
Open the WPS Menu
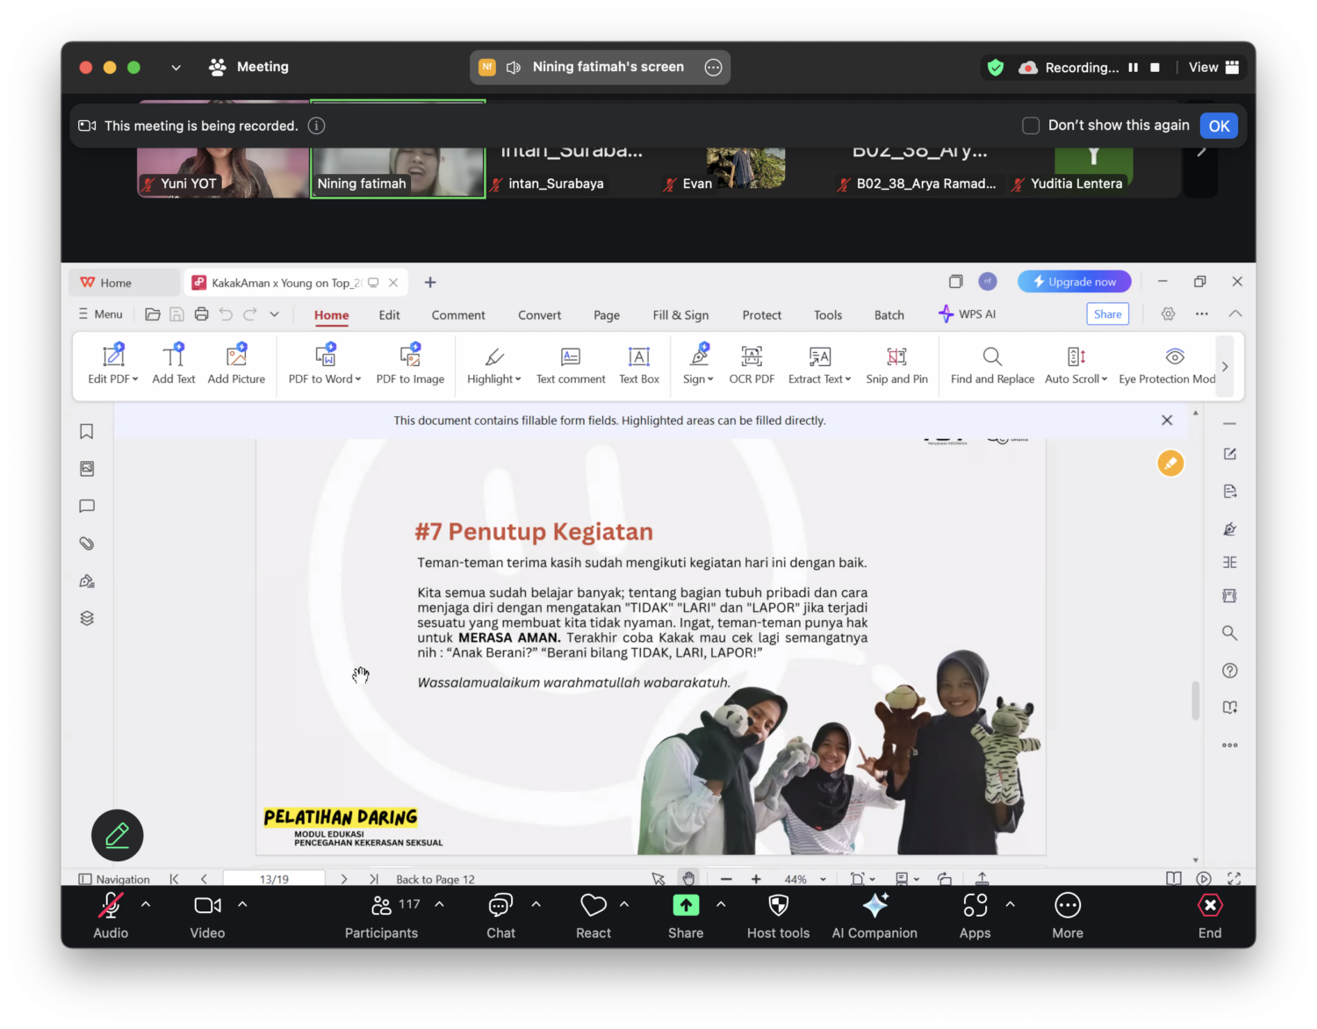101,314
